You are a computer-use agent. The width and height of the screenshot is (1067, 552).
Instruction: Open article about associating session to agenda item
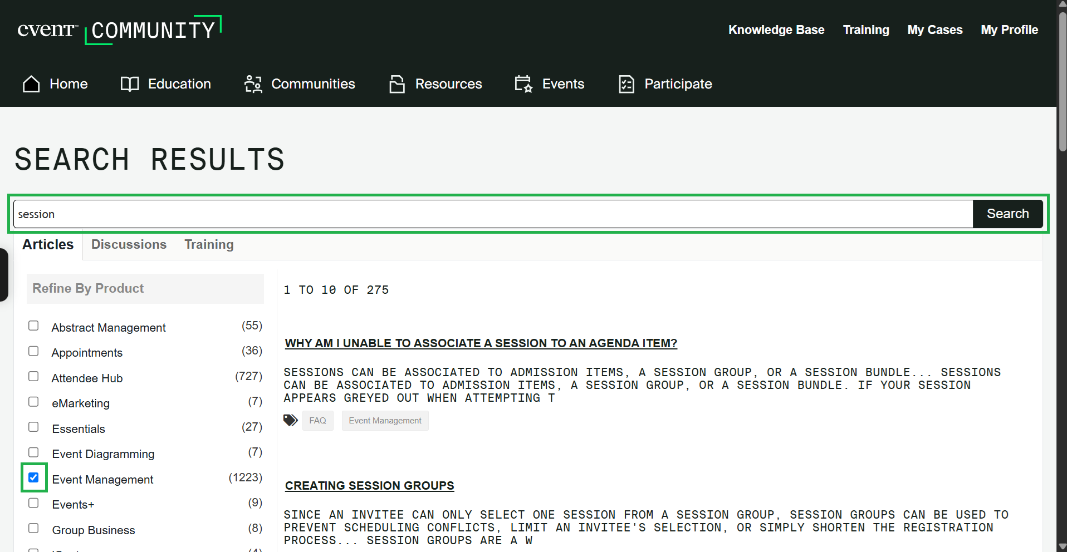click(481, 343)
